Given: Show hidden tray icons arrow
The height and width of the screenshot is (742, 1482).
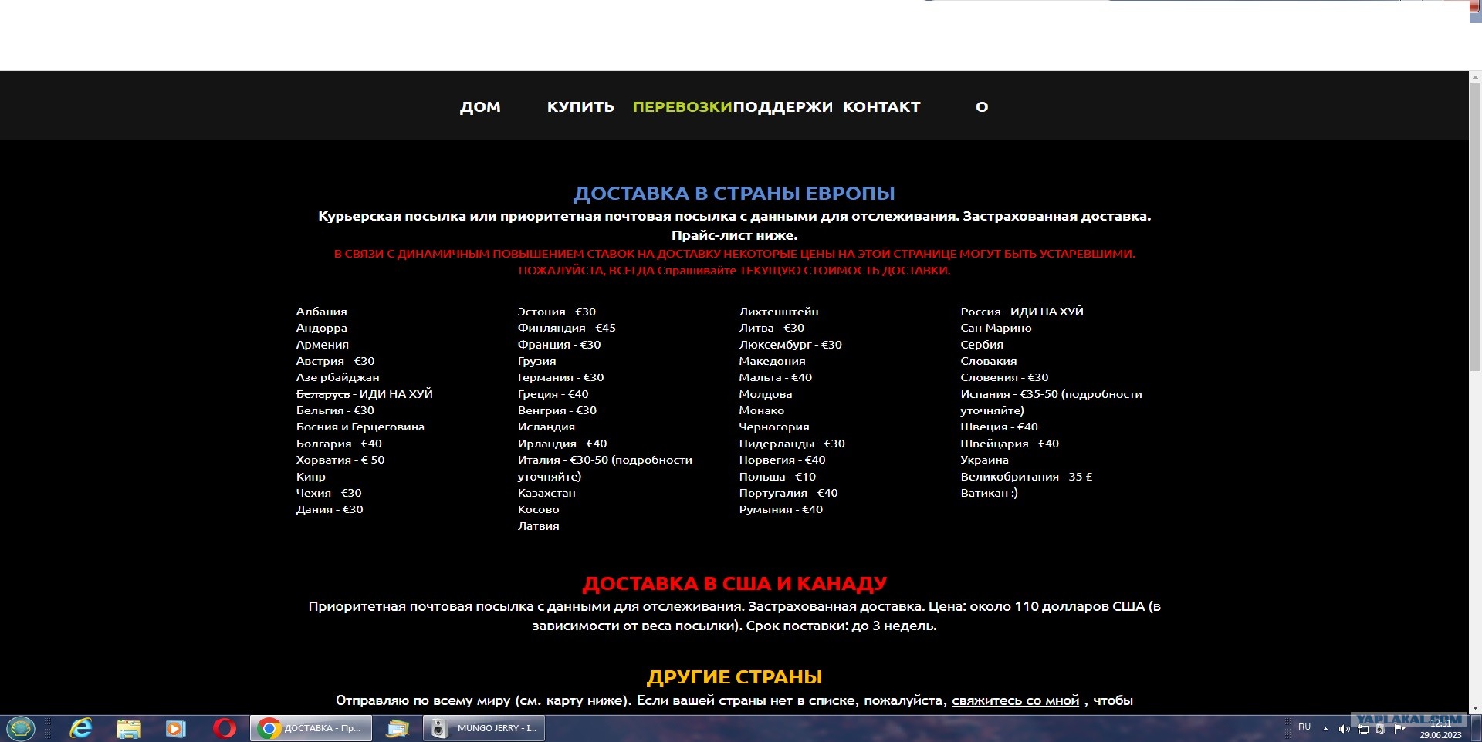Looking at the screenshot, I should (x=1325, y=729).
